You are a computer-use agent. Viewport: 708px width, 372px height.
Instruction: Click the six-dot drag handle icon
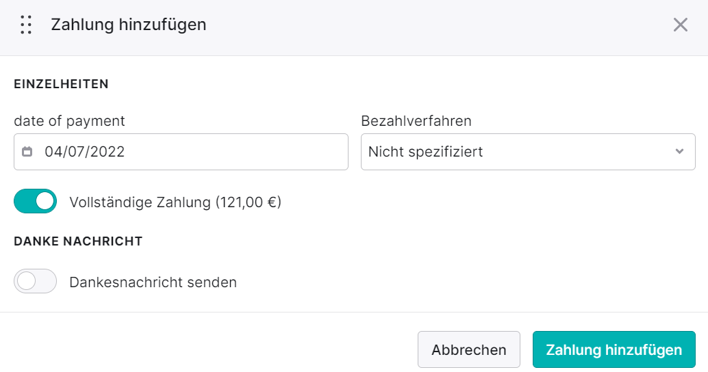point(26,25)
